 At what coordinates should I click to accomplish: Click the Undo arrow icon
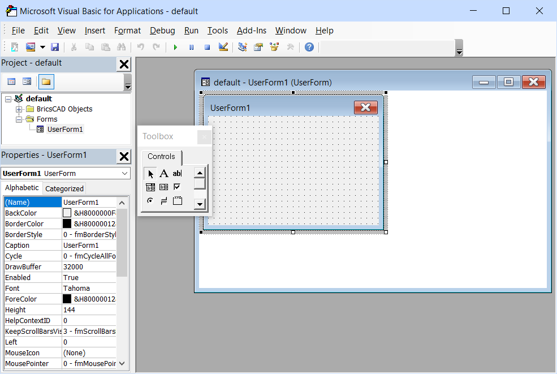[141, 47]
